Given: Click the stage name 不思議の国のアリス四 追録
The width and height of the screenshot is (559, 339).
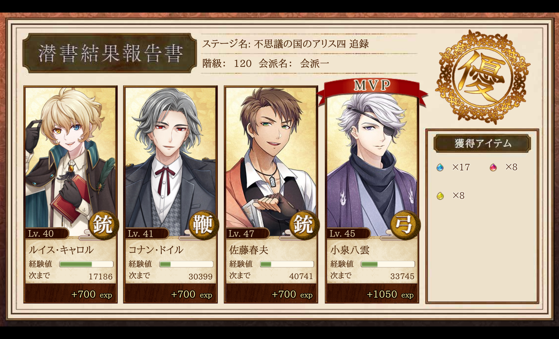Looking at the screenshot, I should [311, 44].
